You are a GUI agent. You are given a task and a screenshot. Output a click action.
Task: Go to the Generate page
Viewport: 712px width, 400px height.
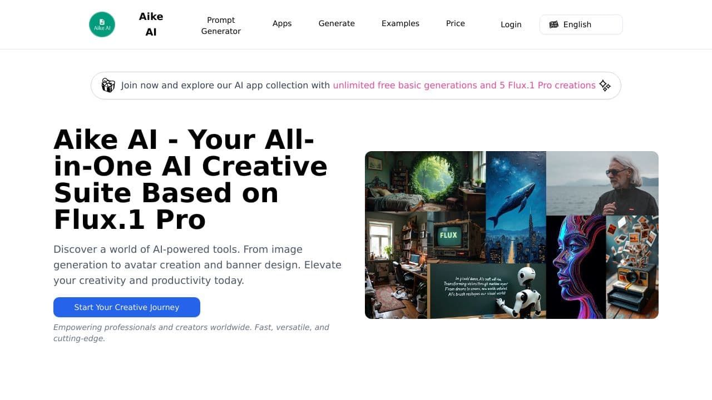pos(337,23)
